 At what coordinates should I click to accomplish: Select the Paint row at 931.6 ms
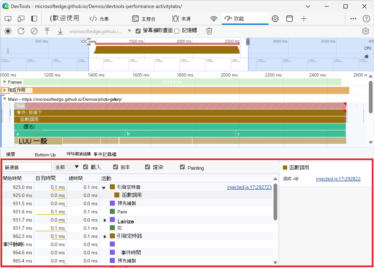pos(137,212)
